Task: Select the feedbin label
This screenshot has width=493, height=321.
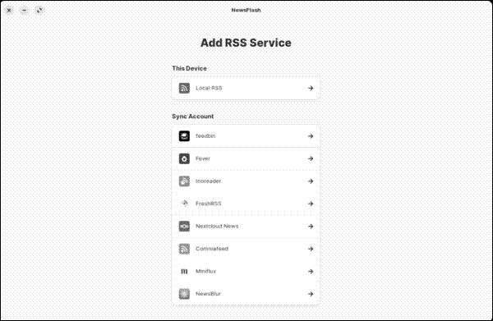Action: (x=205, y=136)
